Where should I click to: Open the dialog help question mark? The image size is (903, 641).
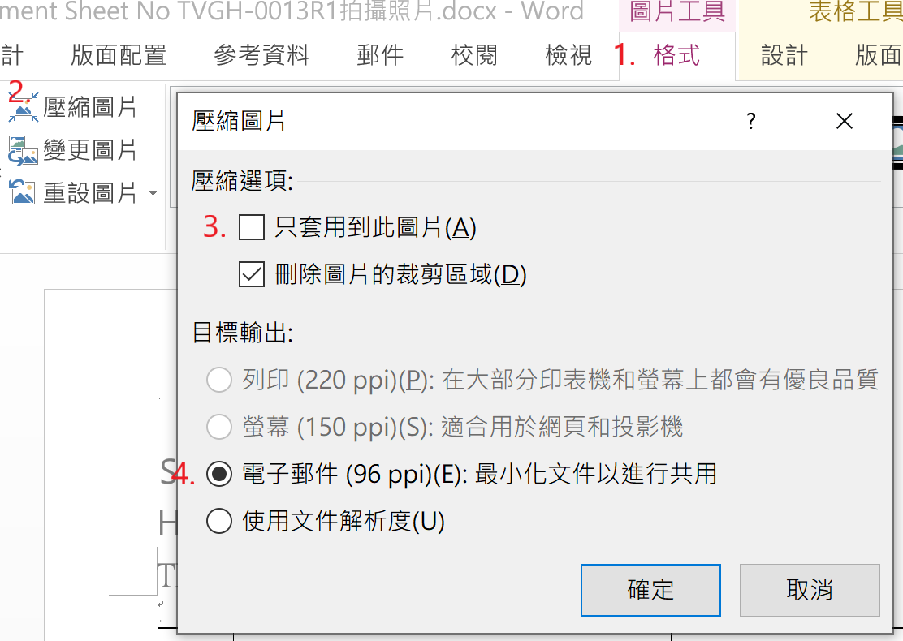coord(751,122)
